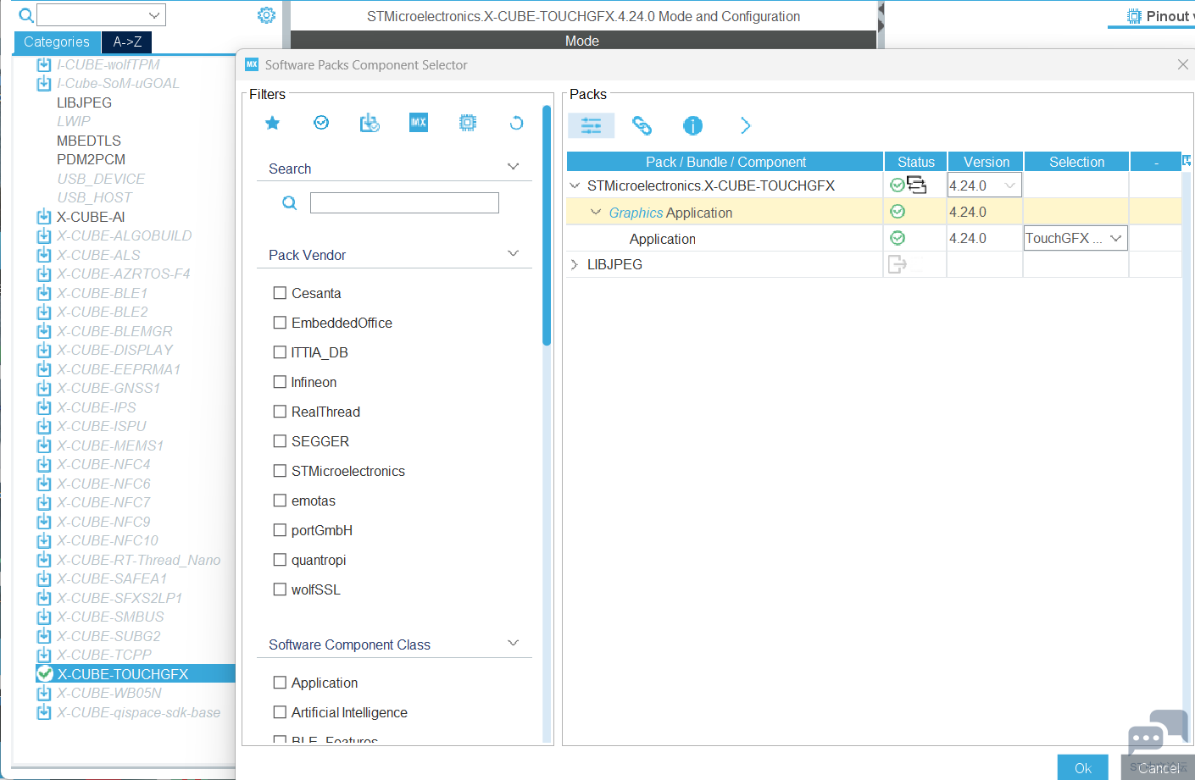The height and width of the screenshot is (780, 1195).
Task: Select LIBJPEG in the categories list
Action: 84,102
